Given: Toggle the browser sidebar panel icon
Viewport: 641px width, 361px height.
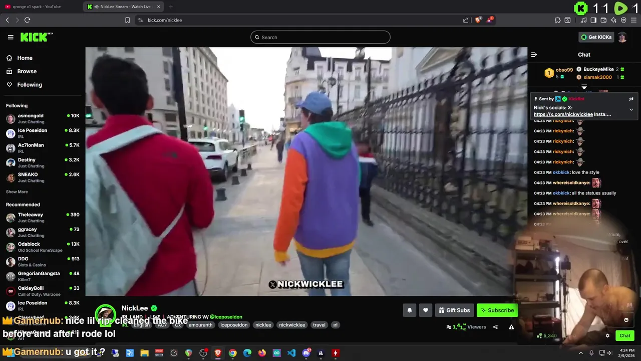Looking at the screenshot, I should tap(593, 20).
